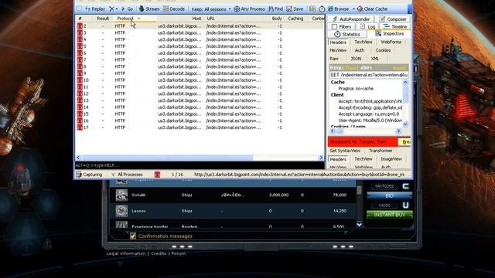
Task: Open the Auth request tab
Action: click(359, 50)
